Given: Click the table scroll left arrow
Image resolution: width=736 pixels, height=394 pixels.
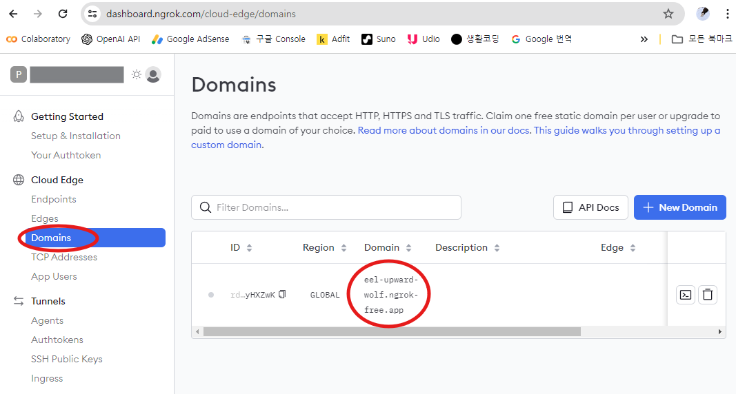Looking at the screenshot, I should tap(197, 332).
